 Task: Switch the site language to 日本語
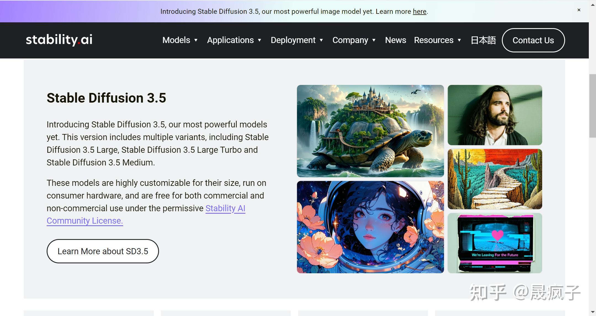pos(483,40)
